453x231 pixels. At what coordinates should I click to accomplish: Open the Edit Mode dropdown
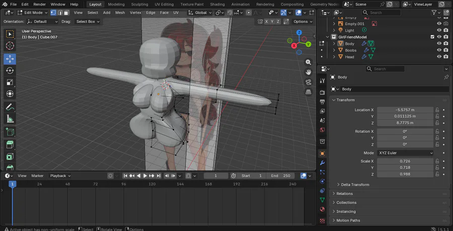coord(33,13)
